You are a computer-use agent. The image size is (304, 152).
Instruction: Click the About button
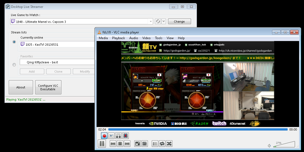click(21, 87)
